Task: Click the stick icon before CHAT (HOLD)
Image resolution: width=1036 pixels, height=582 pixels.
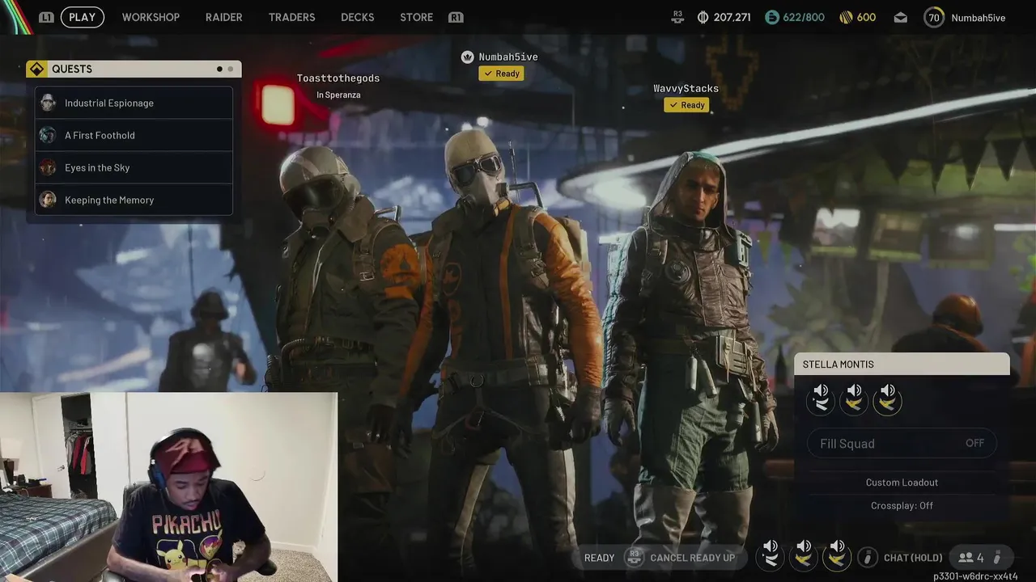Action: click(868, 558)
